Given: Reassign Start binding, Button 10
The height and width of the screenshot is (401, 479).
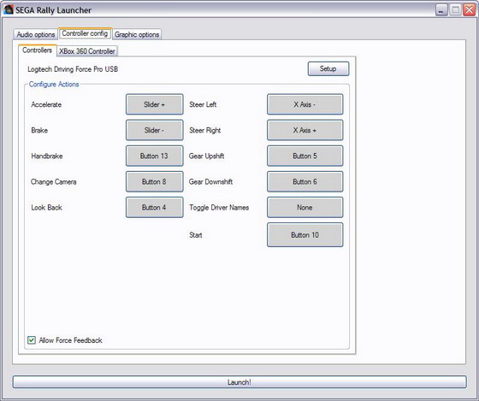Looking at the screenshot, I should coord(305,235).
